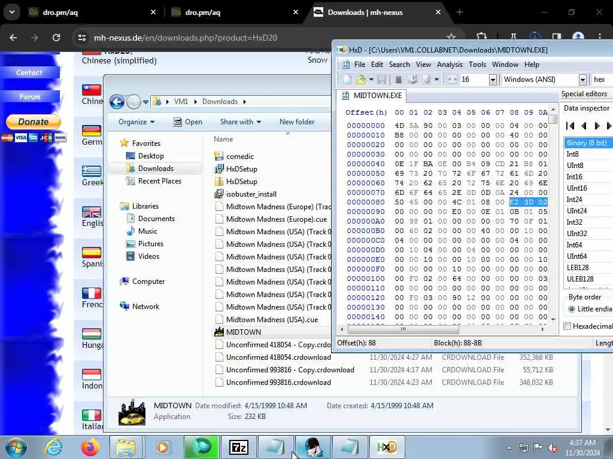This screenshot has width=613, height=459.
Task: Open Windows Media Player from taskbar
Action: pos(163,447)
